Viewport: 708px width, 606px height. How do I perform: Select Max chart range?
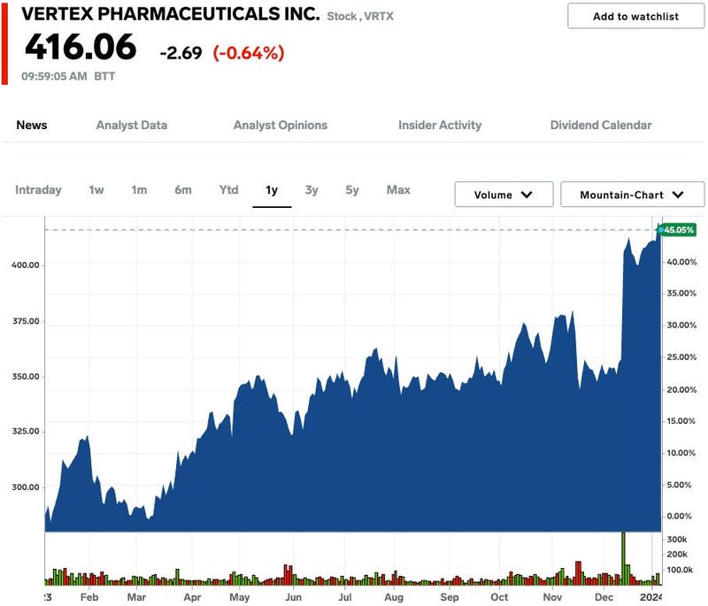(398, 190)
